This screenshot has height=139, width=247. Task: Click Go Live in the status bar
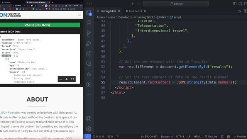[211, 136]
